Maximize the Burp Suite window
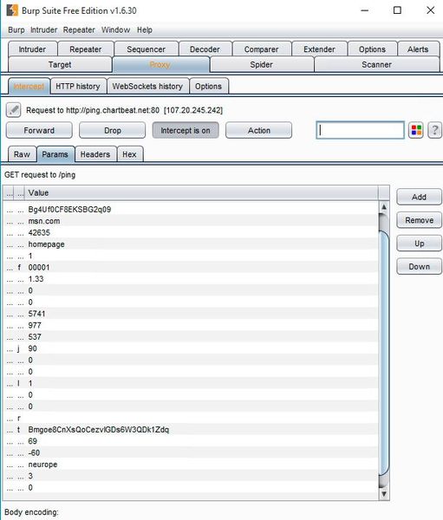Viewport: 443px width, 520px height. coord(397,10)
